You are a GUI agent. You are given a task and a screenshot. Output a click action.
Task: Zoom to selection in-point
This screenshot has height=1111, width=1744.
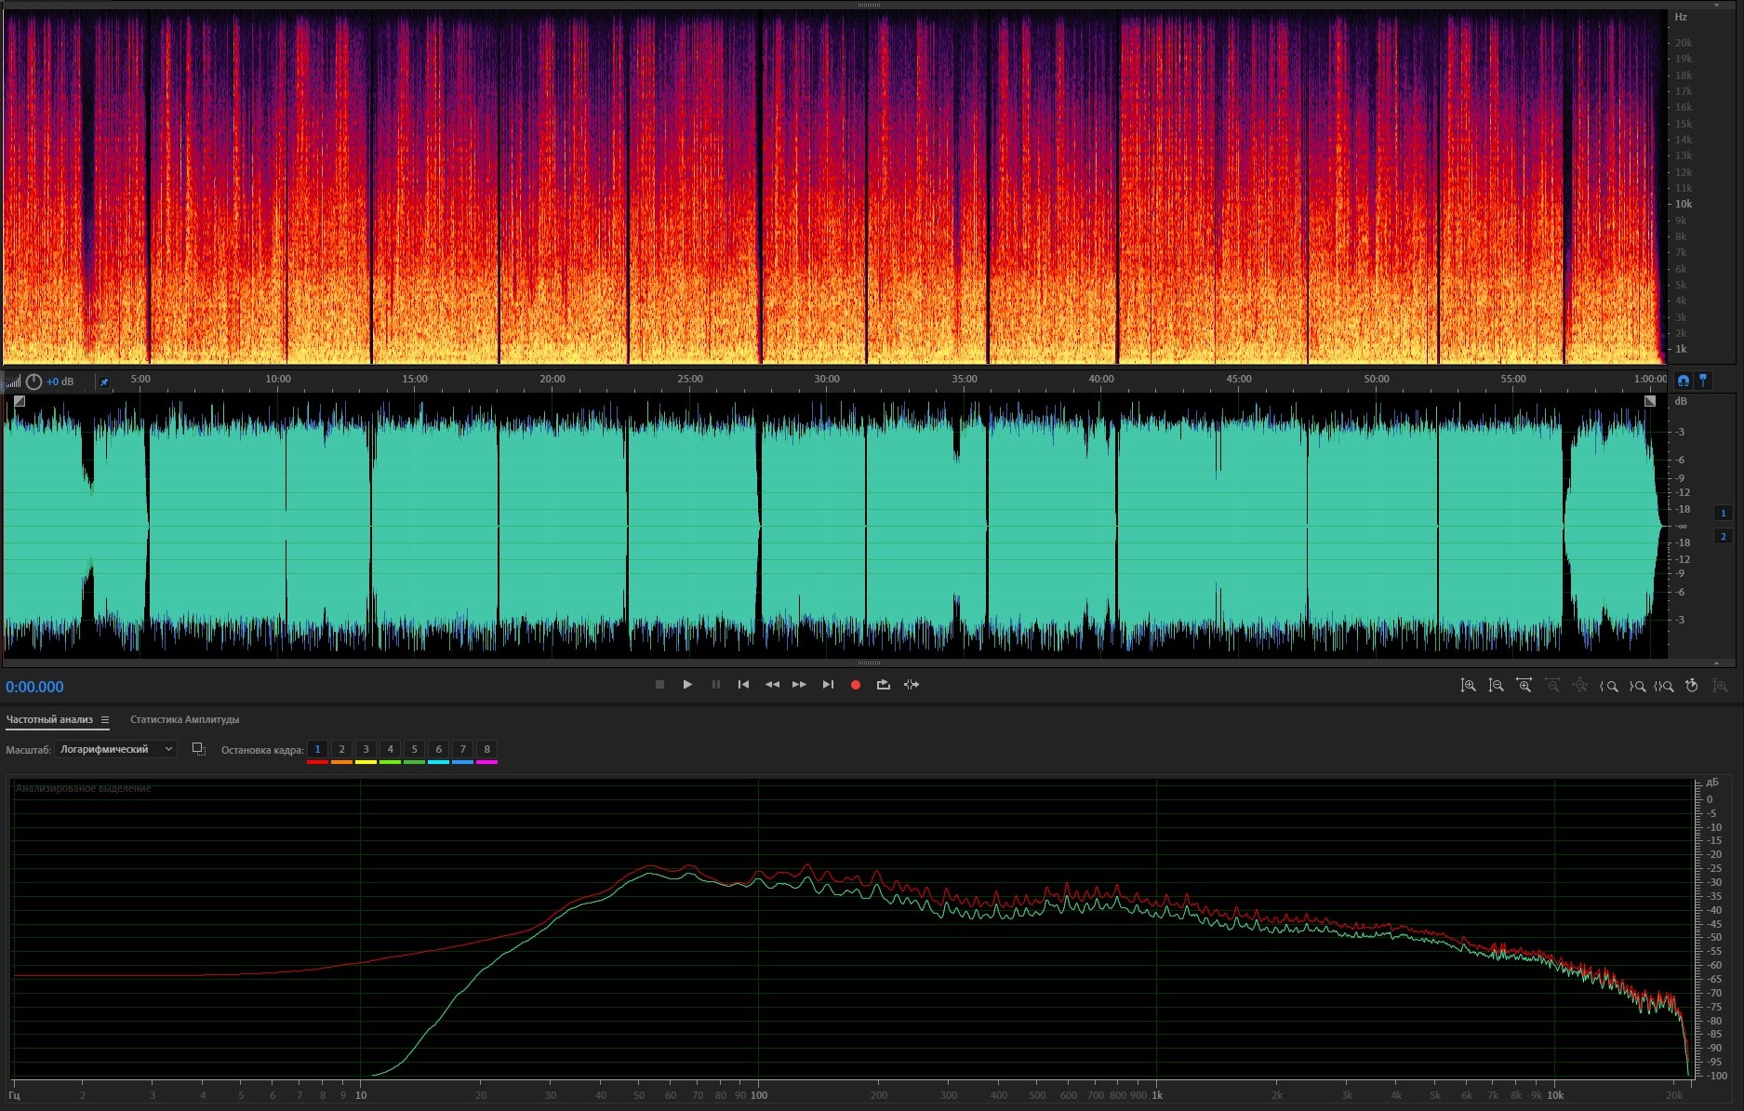[1608, 686]
